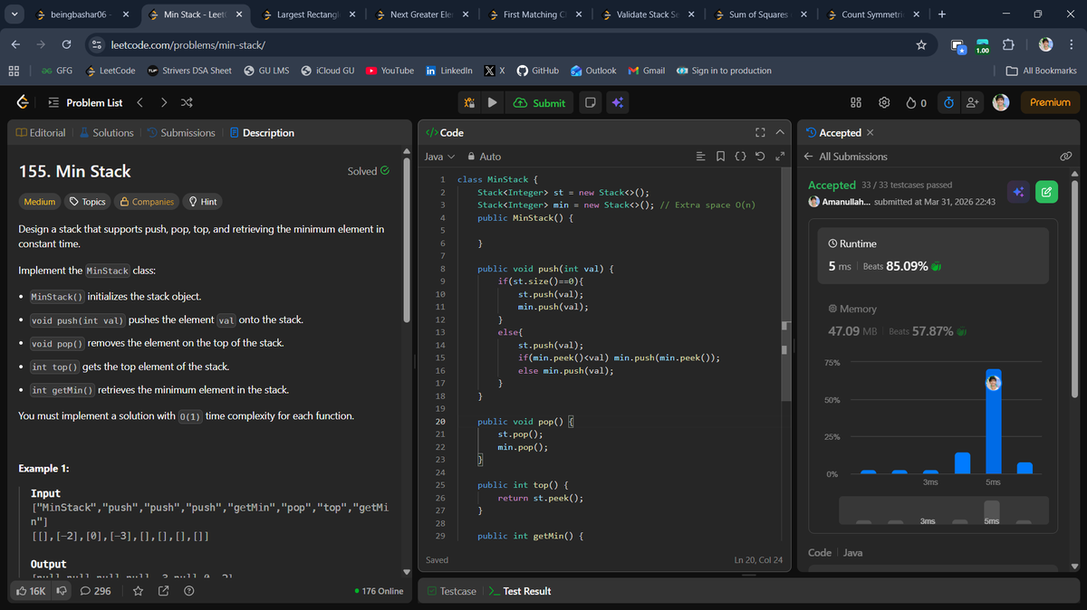This screenshot has height=610, width=1087.
Task: Click the LeetCode logo icon
Action: click(22, 102)
